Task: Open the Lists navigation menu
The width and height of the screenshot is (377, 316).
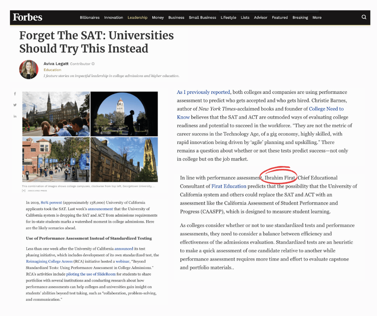Action: click(245, 18)
